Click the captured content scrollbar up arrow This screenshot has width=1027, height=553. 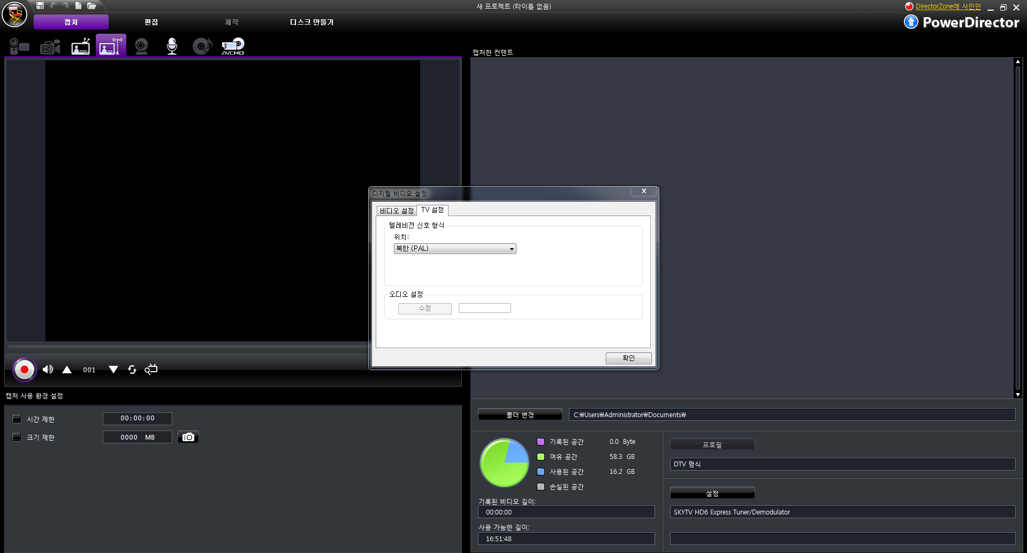click(1018, 62)
